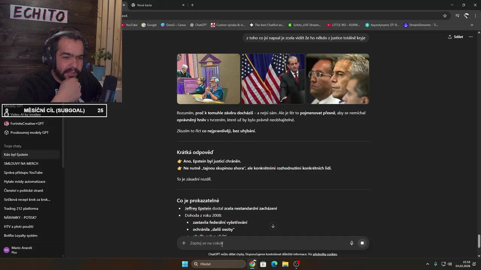Open Google Chrome from the taskbar

(x=252, y=264)
